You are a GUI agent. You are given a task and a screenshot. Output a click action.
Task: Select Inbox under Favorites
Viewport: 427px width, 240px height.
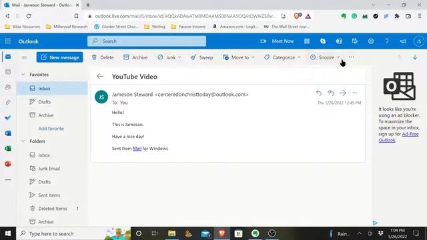click(x=52, y=89)
